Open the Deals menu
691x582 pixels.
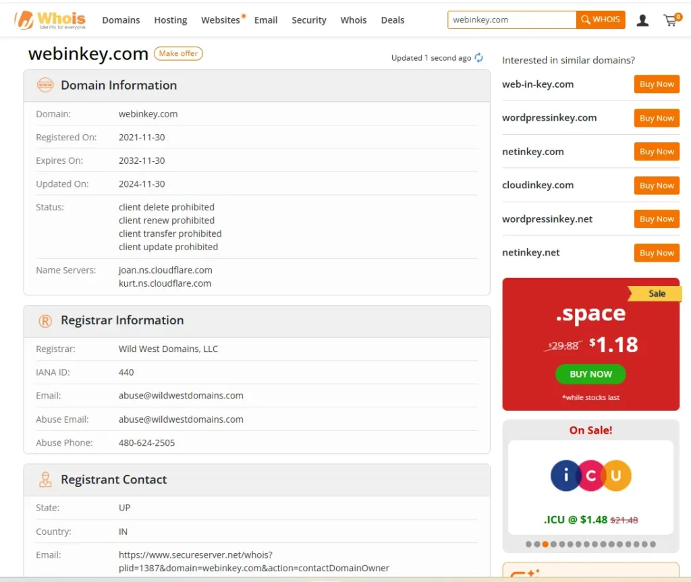(x=393, y=20)
